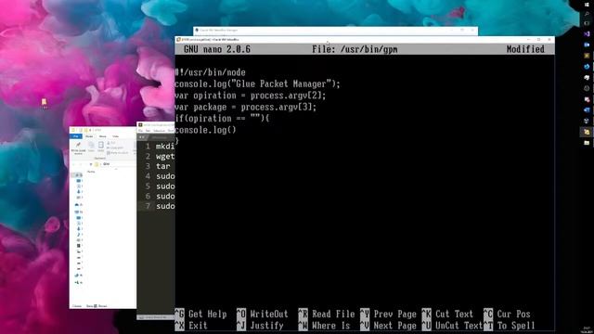Viewport: 594px width, 334px height.
Task: Open the View tab in File Explorer
Action: pyautogui.click(x=115, y=136)
